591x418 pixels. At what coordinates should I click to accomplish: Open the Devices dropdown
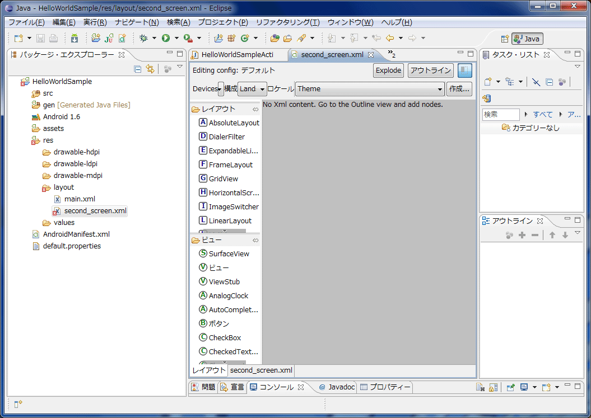tap(221, 89)
